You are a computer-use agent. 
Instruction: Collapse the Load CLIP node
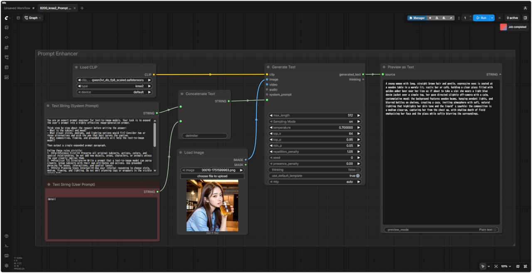click(x=76, y=67)
